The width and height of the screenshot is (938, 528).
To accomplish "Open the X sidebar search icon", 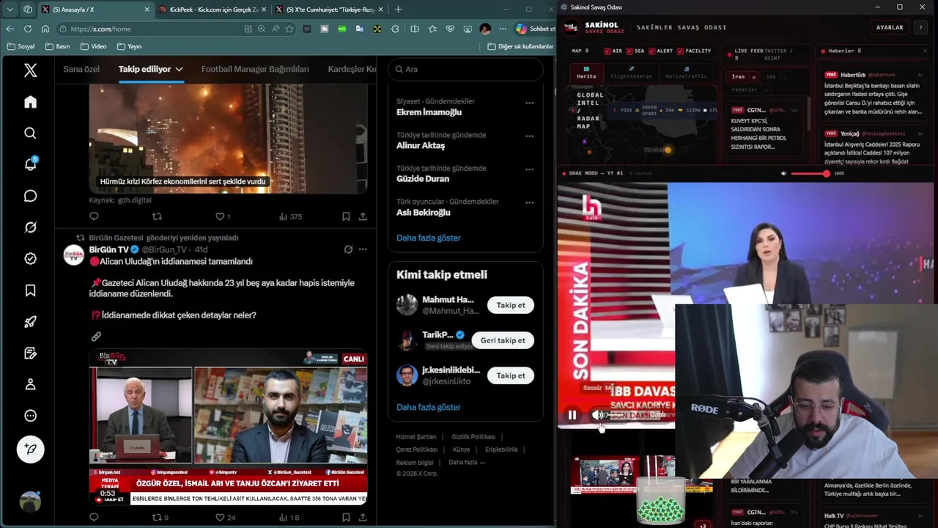I will pyautogui.click(x=30, y=133).
